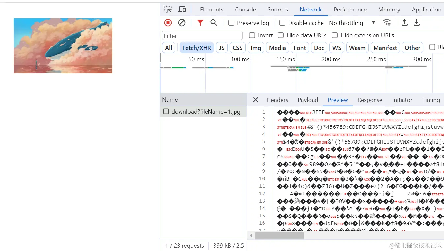
Task: Click the filter input field
Action: [202, 35]
